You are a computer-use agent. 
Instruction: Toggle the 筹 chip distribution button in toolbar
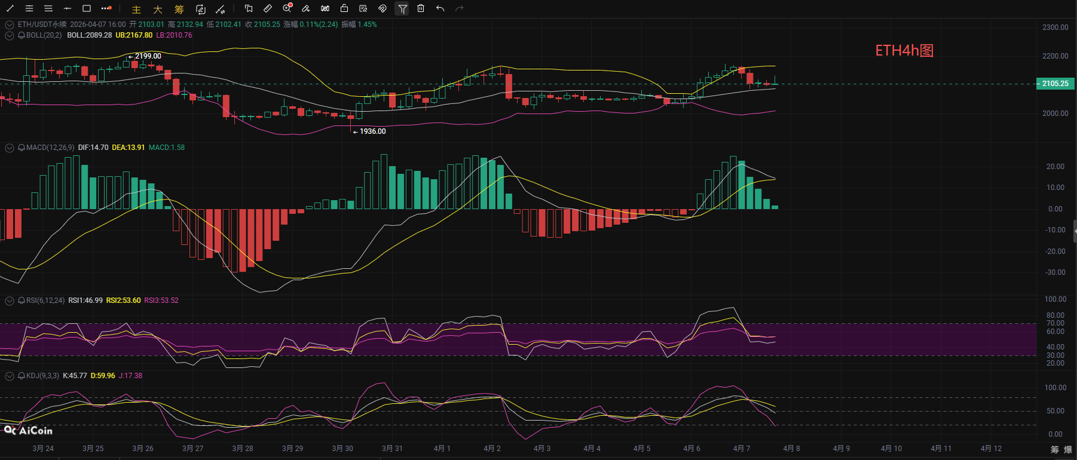point(179,10)
